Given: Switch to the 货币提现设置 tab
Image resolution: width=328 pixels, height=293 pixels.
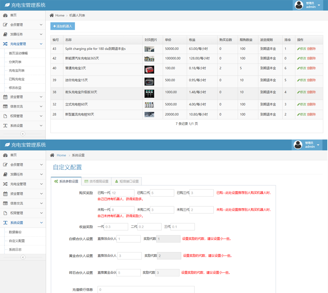Looking at the screenshot, I should pos(96,182).
